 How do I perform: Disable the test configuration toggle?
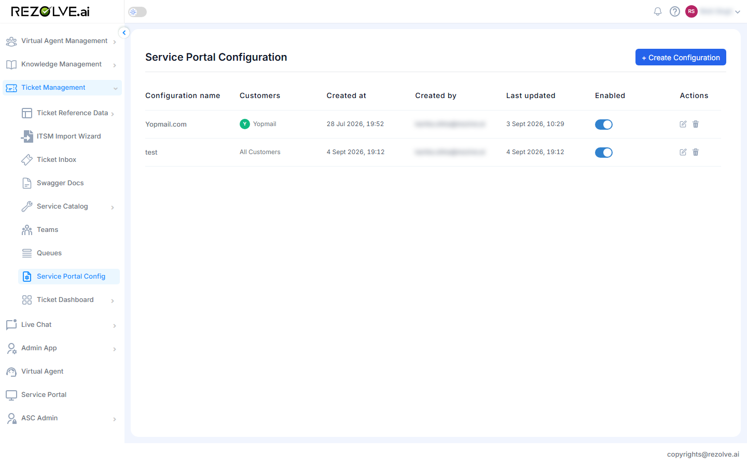point(604,153)
